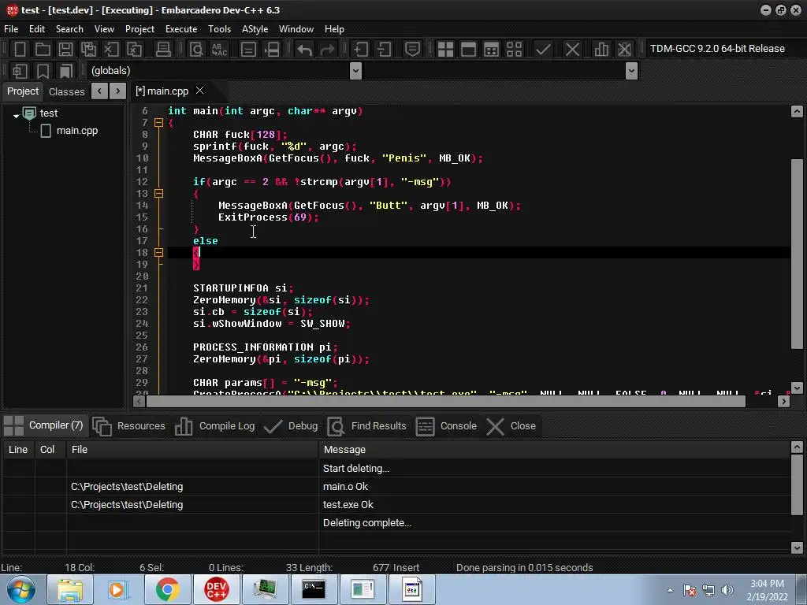Open the Find Results tab
Screen dimensions: 807x605
pyautogui.click(x=367, y=426)
